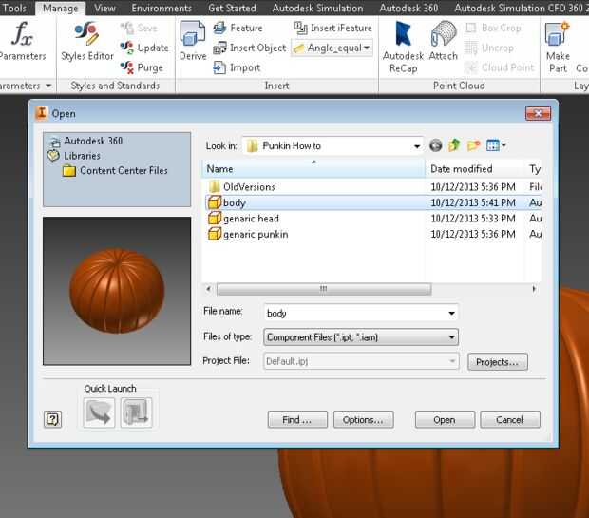Click the Import tool
589x518 pixels.
[x=237, y=67]
